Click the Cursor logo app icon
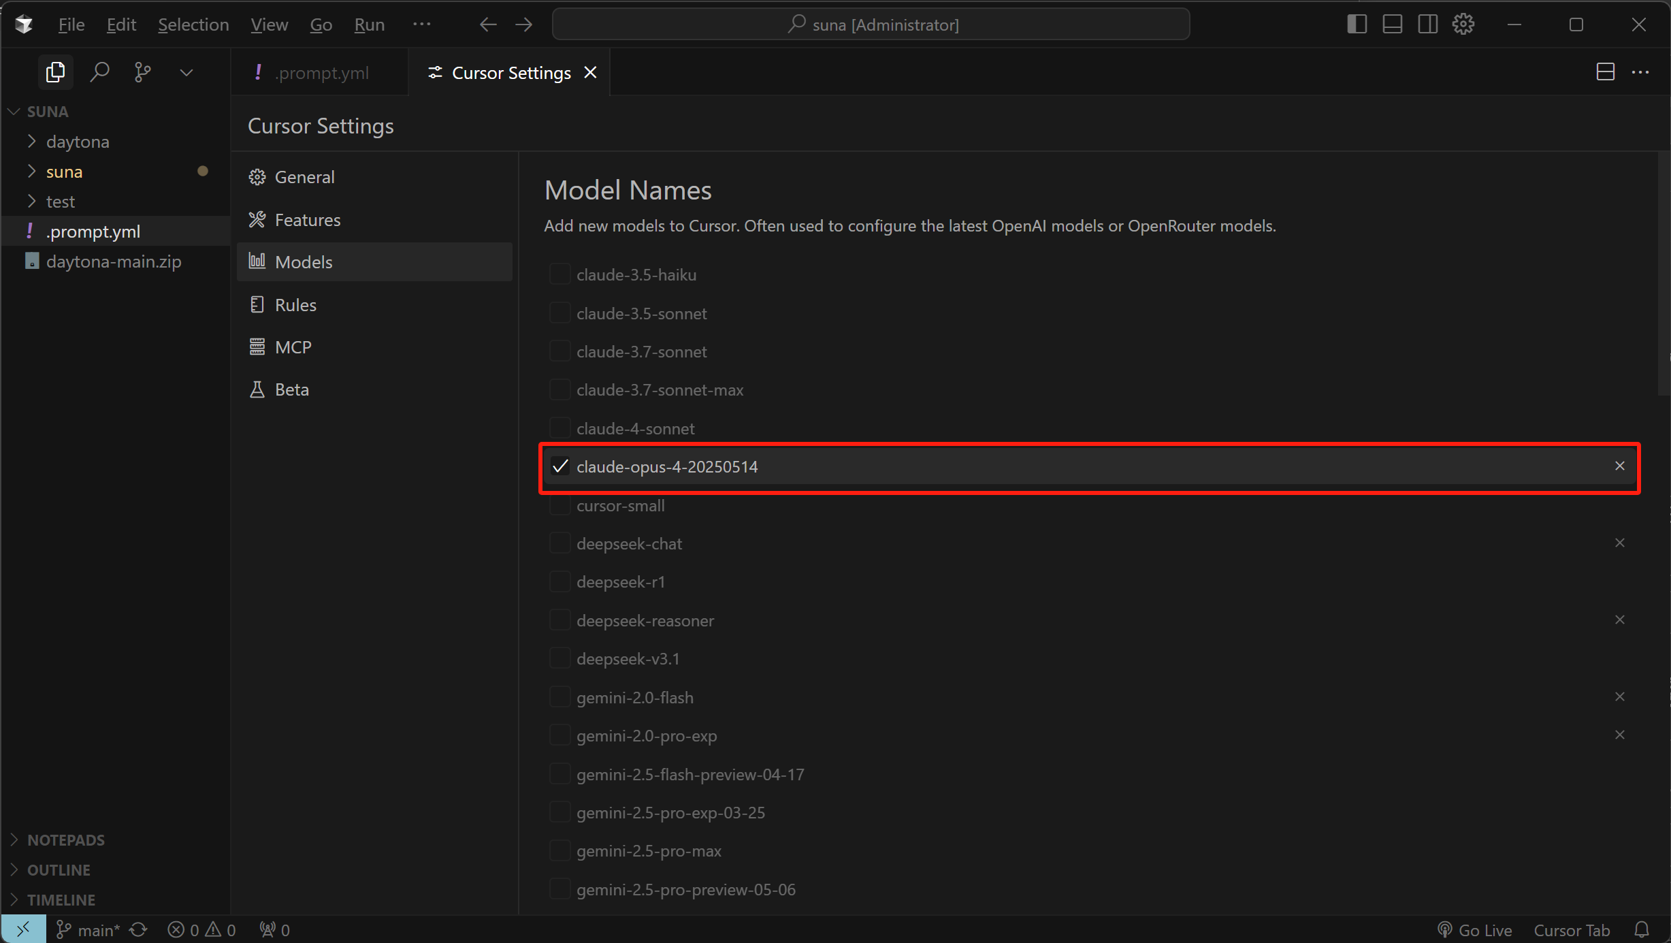The width and height of the screenshot is (1671, 943). [24, 25]
